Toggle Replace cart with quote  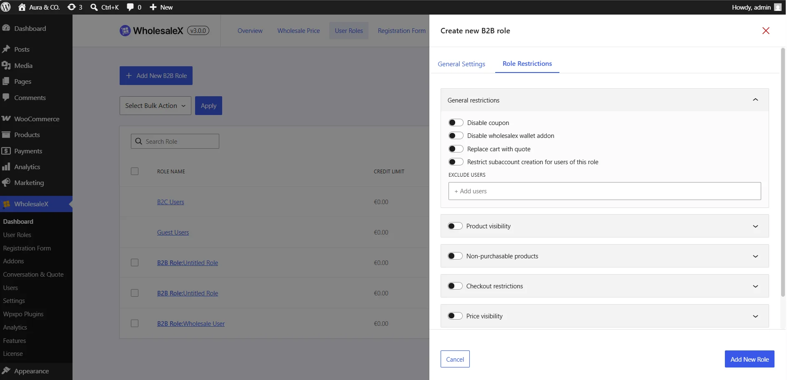click(456, 149)
